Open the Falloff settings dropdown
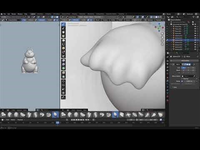 [x=121, y=20]
